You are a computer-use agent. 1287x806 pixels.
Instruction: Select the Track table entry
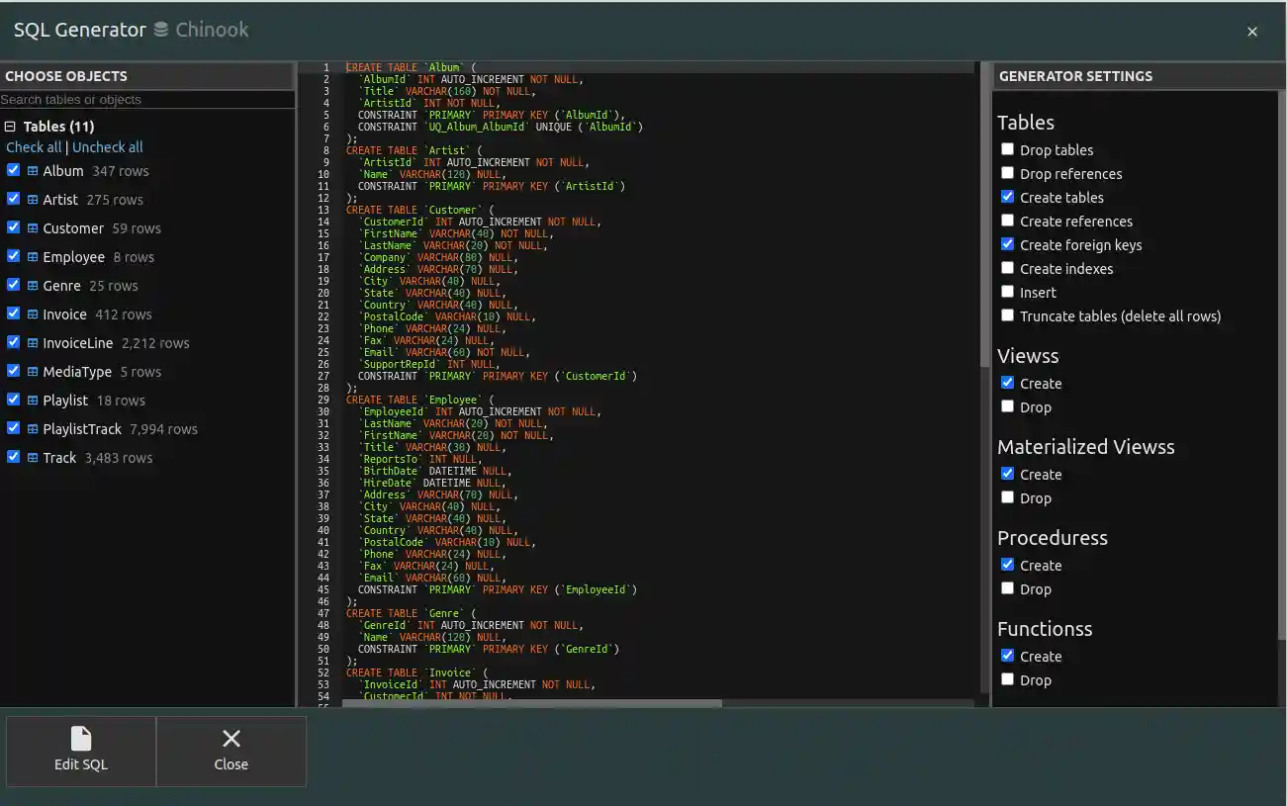59,458
